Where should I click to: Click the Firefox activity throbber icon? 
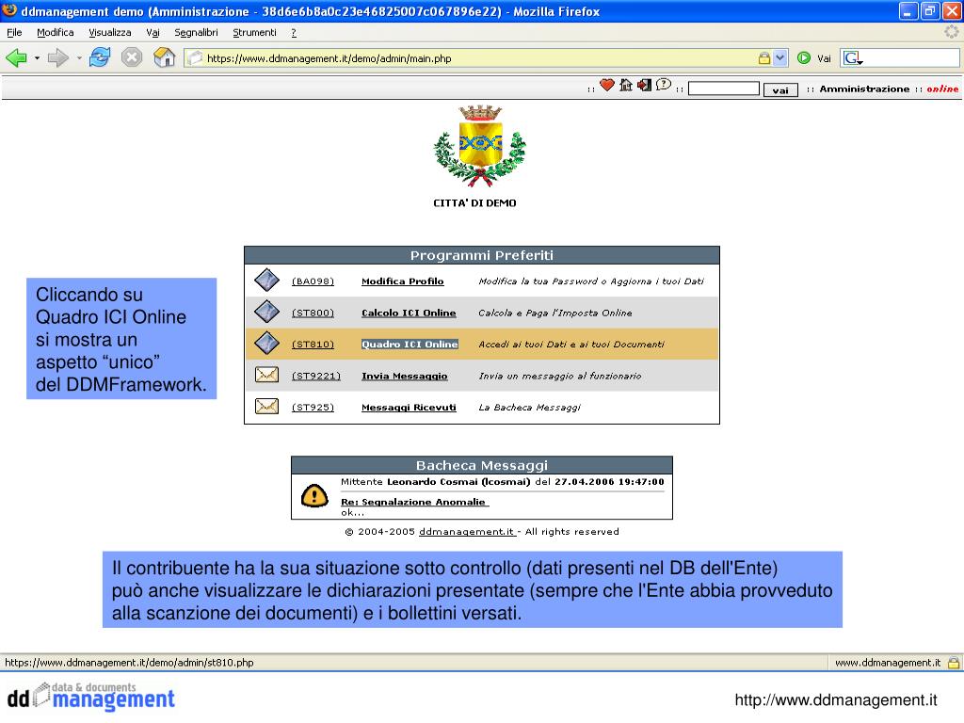(x=952, y=32)
